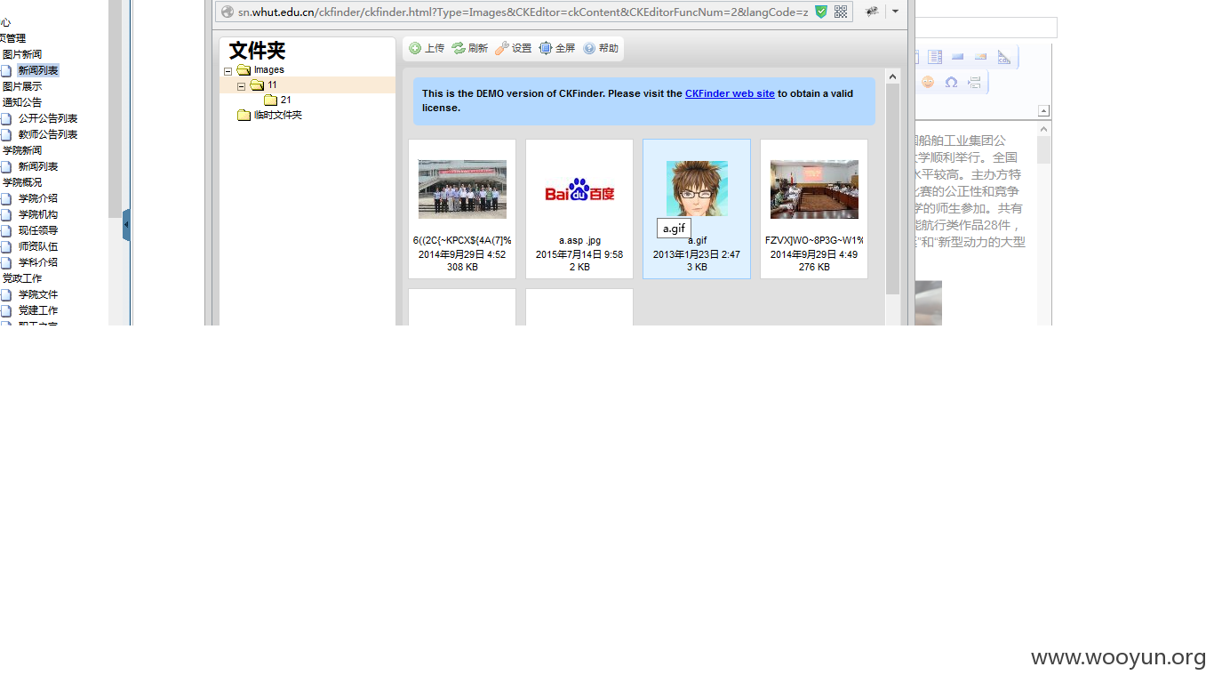Open 学院介绍 in the sidebar
Viewport: 1214px width, 683px height.
click(x=38, y=198)
